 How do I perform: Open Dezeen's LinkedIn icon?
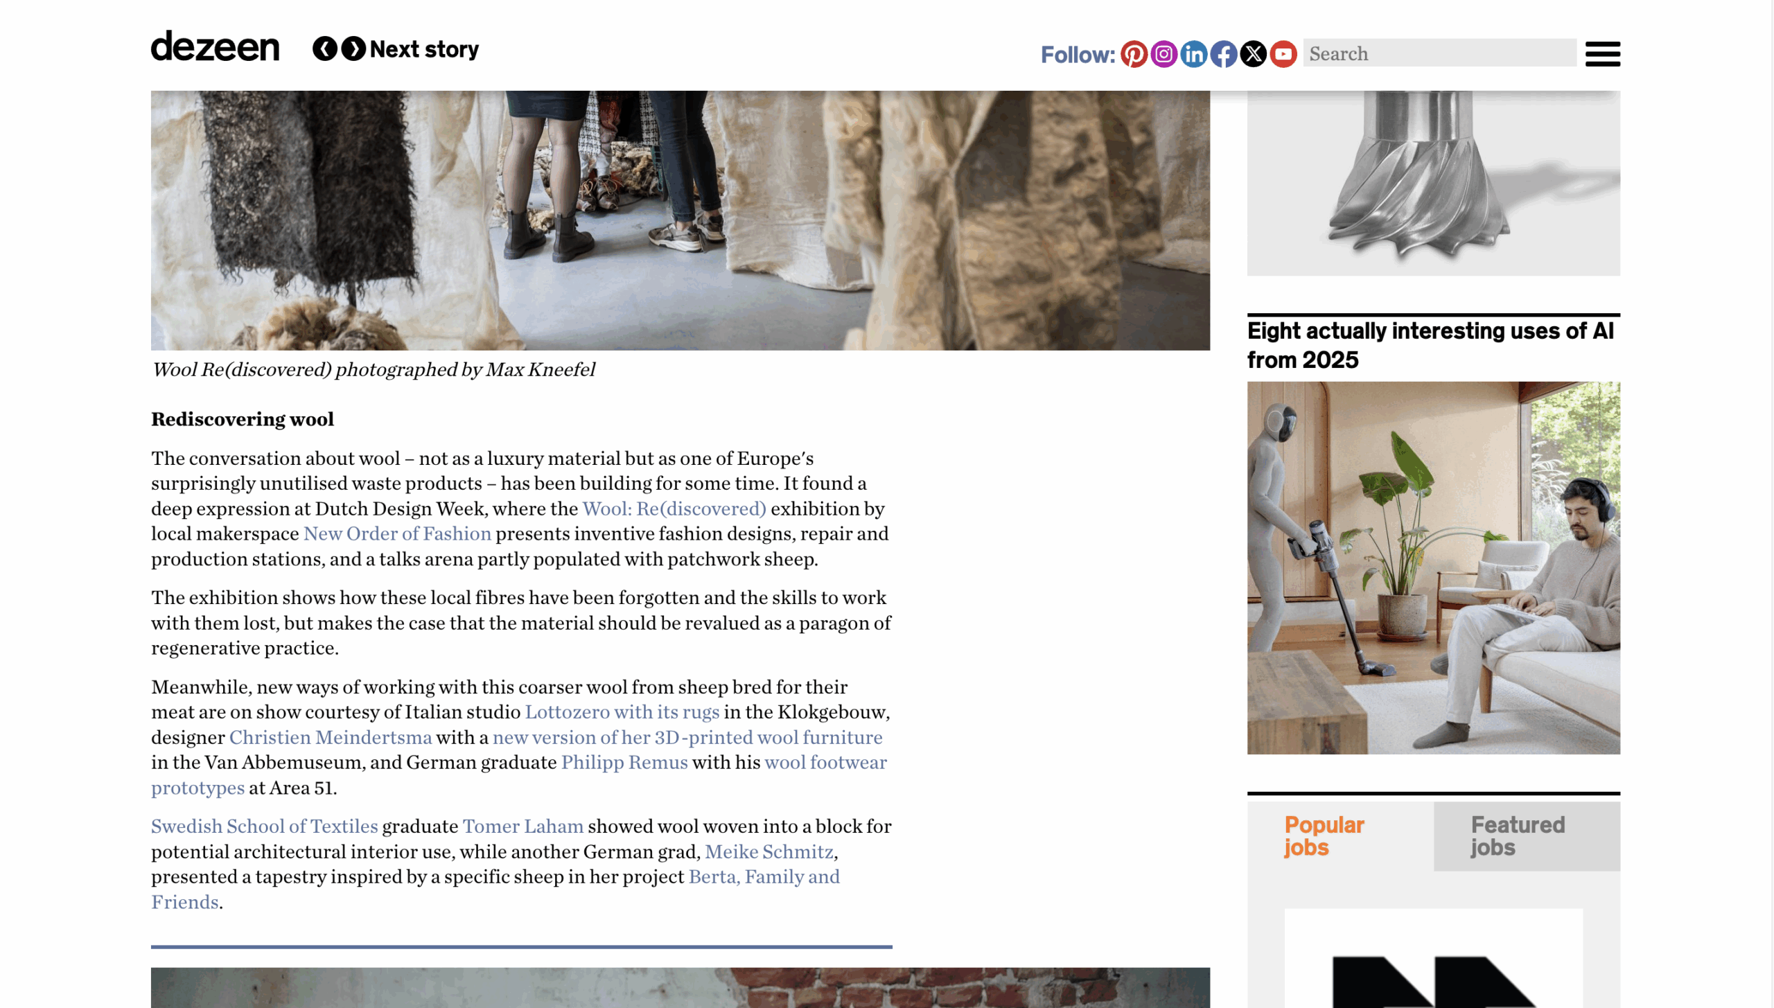(1194, 54)
